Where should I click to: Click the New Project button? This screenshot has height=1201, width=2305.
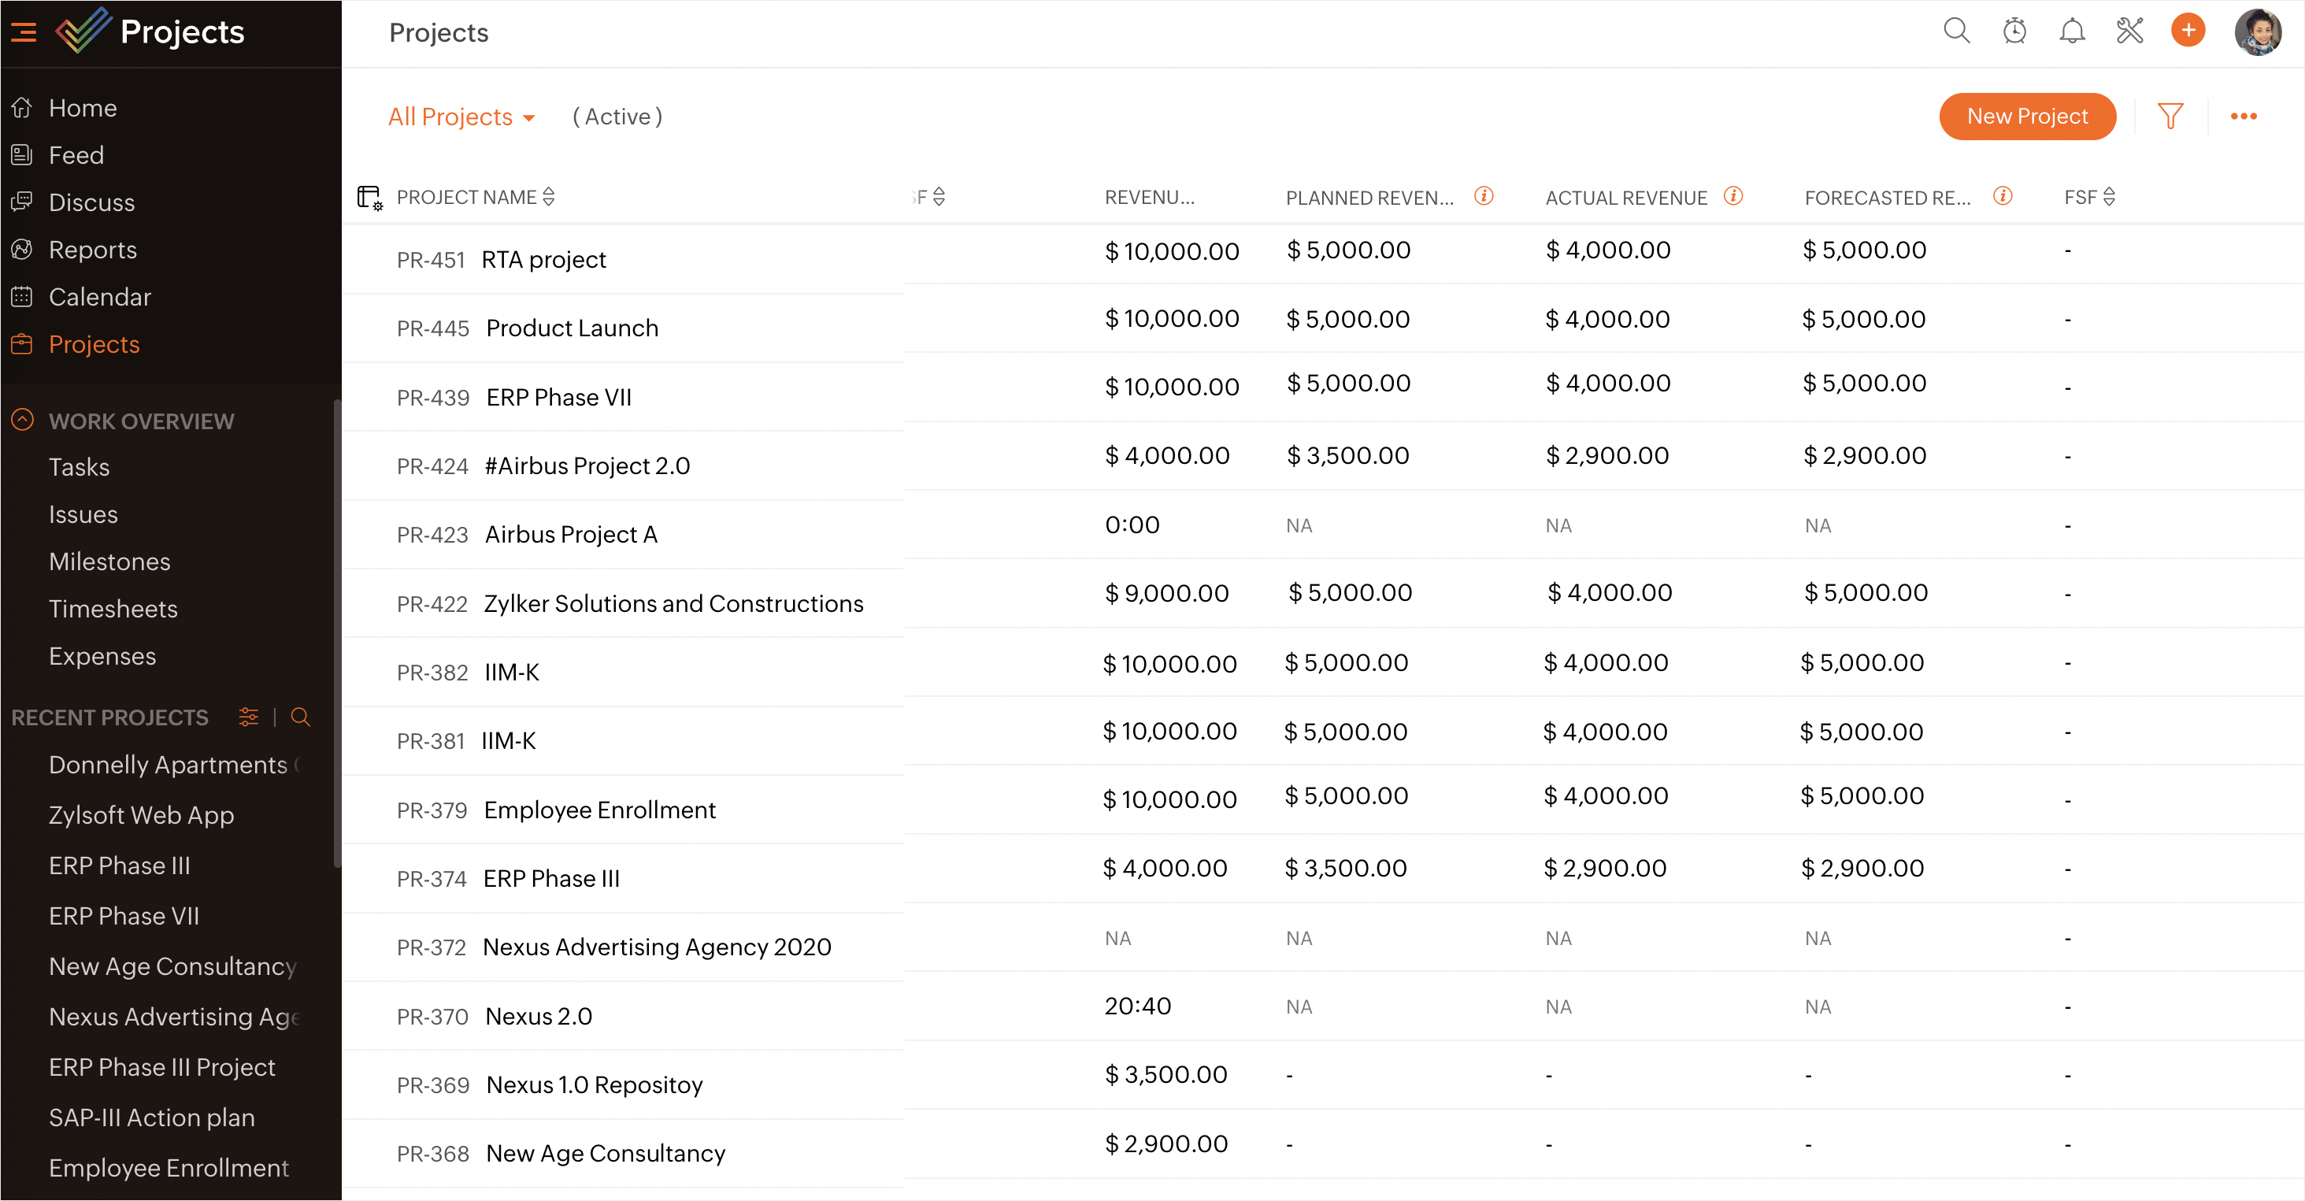[2027, 117]
